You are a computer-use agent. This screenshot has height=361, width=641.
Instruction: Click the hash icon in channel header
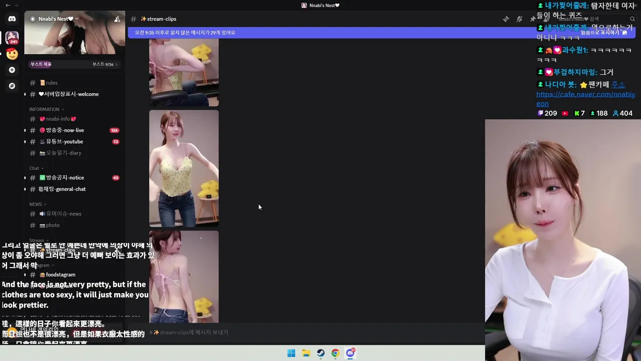click(x=133, y=19)
